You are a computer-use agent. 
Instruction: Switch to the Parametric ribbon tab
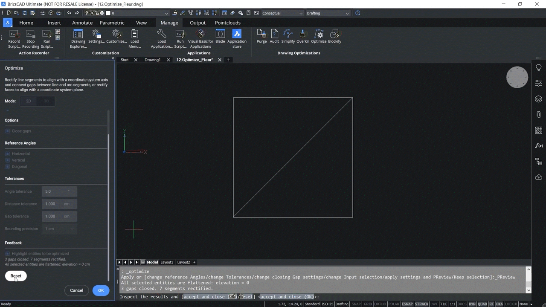[x=112, y=23]
